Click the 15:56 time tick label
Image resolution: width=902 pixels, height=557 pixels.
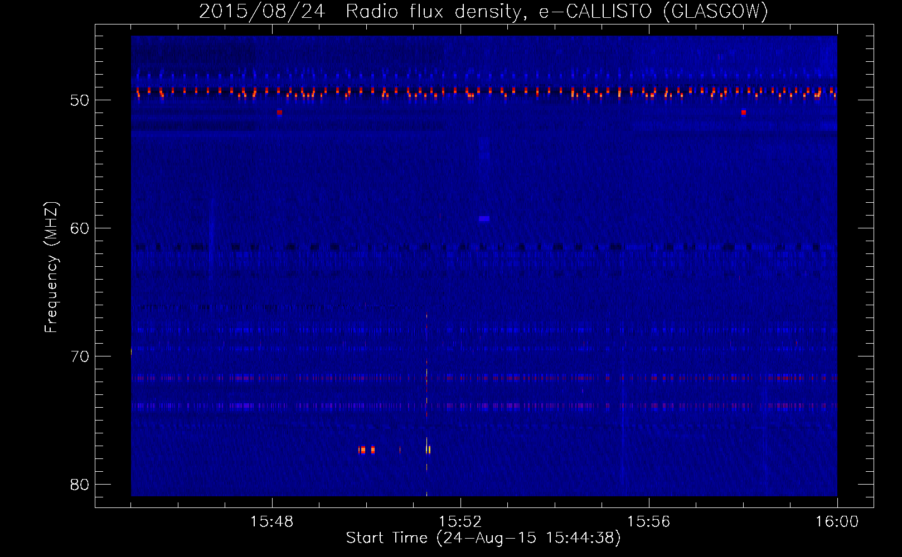pyautogui.click(x=648, y=522)
